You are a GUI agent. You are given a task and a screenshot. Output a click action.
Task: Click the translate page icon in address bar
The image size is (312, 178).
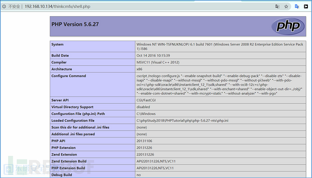(x=277, y=7)
